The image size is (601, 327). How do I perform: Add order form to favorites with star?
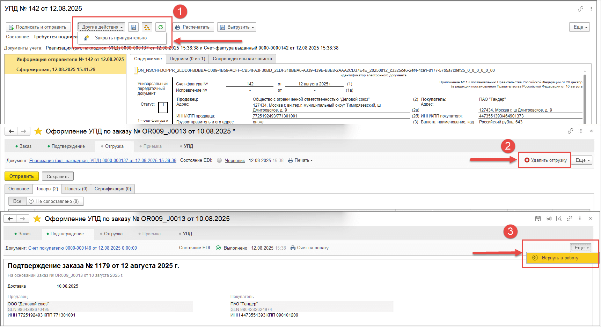pyautogui.click(x=38, y=131)
